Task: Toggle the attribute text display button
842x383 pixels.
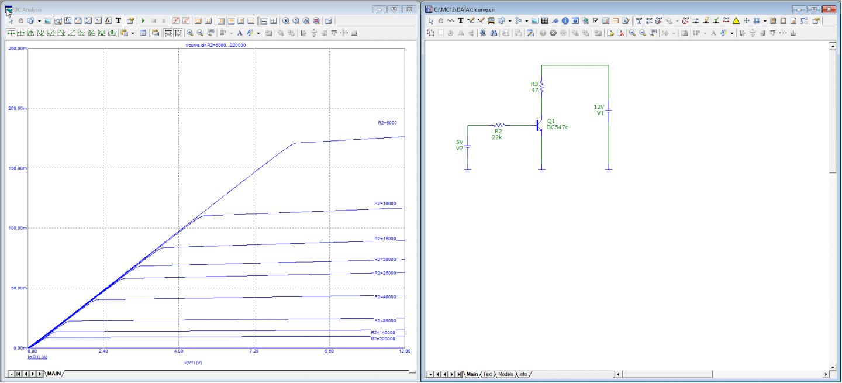Action: coord(640,20)
